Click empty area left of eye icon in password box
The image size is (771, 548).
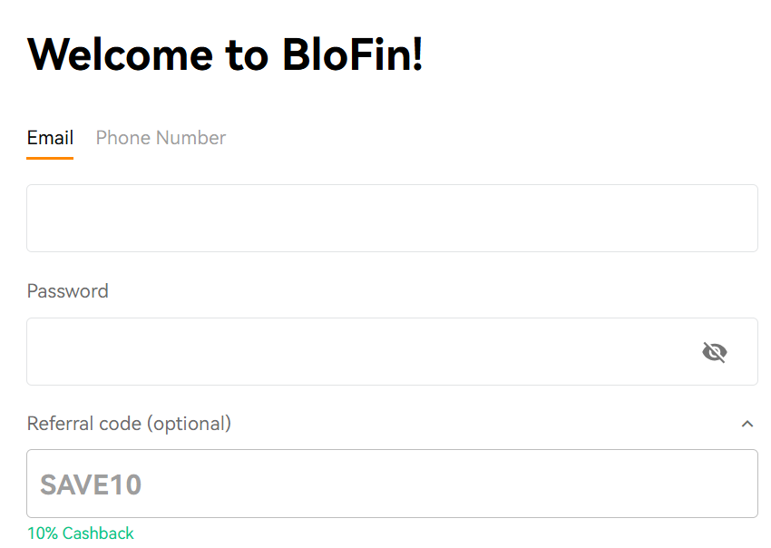(544, 352)
